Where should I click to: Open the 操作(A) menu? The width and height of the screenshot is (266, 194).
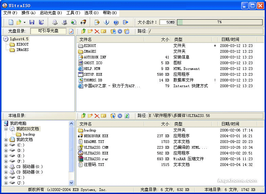[28, 13]
